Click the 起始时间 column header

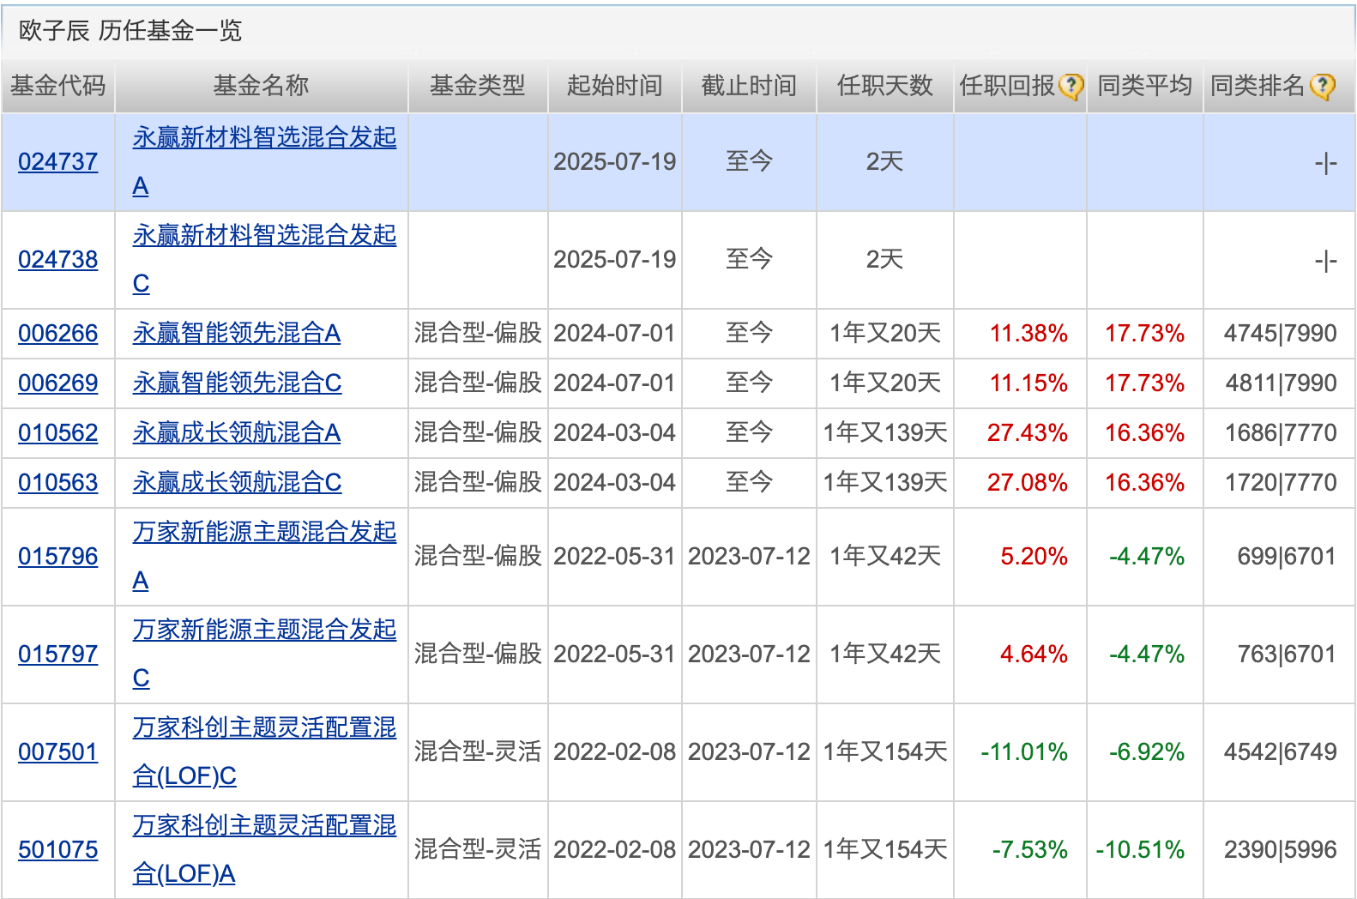tap(615, 86)
